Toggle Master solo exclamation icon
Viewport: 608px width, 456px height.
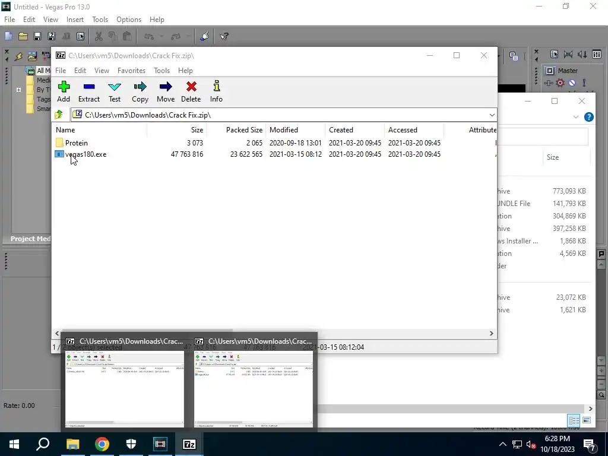pyautogui.click(x=584, y=83)
